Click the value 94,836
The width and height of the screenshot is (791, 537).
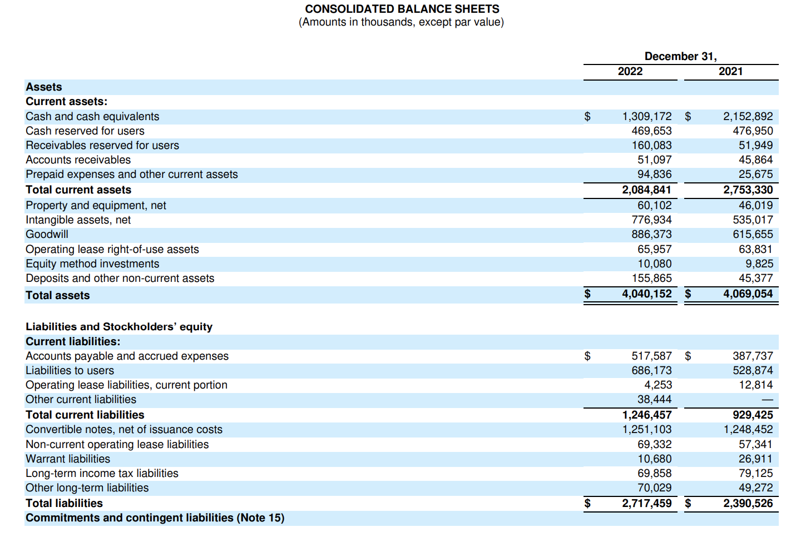pos(655,174)
